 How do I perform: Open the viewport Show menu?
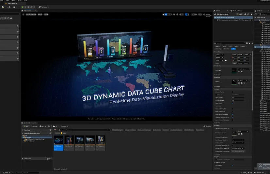[46, 14]
